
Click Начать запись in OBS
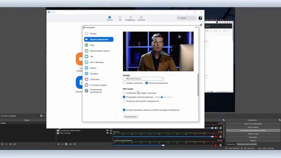click(253, 127)
